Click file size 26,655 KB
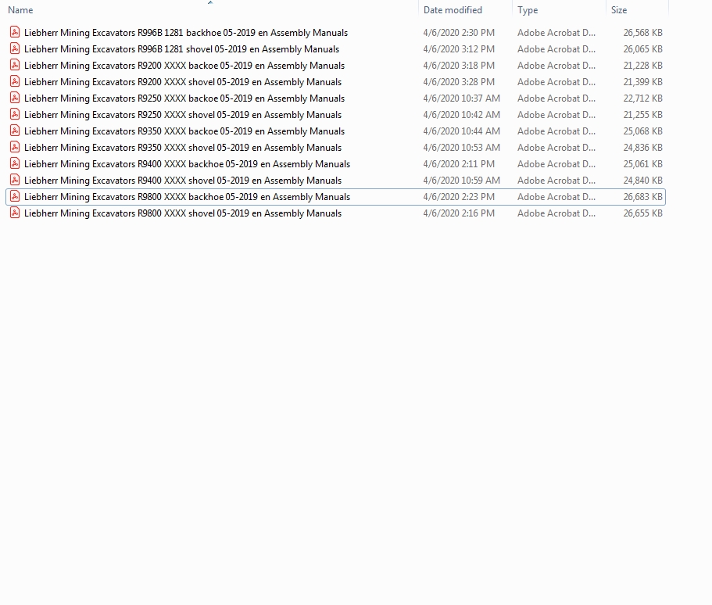The image size is (712, 605). tap(642, 213)
